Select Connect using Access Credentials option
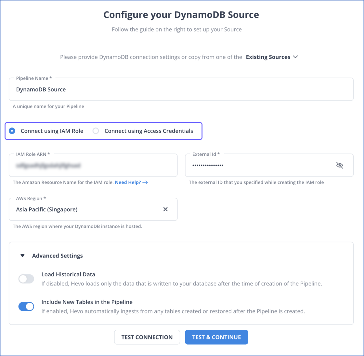The height and width of the screenshot is (356, 364). tap(96, 131)
